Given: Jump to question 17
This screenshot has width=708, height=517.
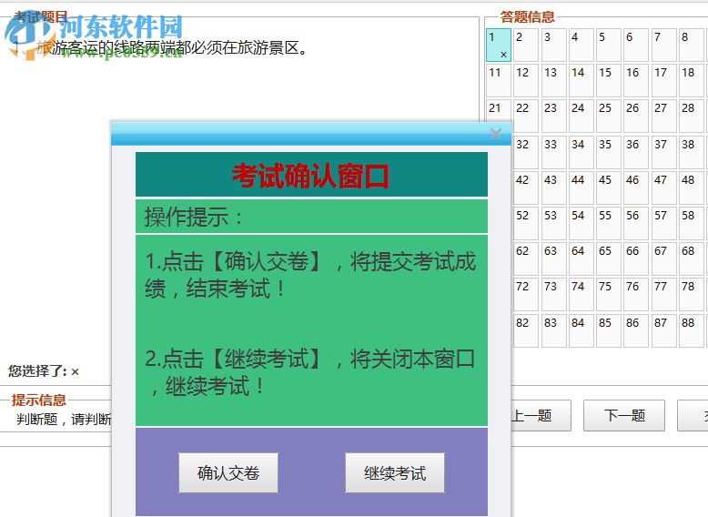Looking at the screenshot, I should (663, 81).
